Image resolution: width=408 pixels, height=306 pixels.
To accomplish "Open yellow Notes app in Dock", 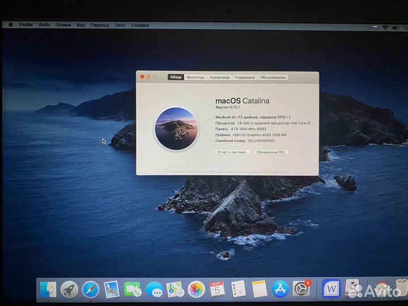I will click(x=260, y=289).
